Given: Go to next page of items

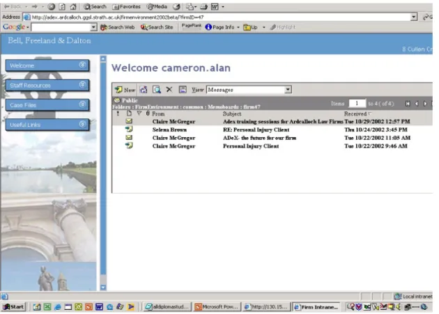Looking at the screenshot, I should (425, 104).
